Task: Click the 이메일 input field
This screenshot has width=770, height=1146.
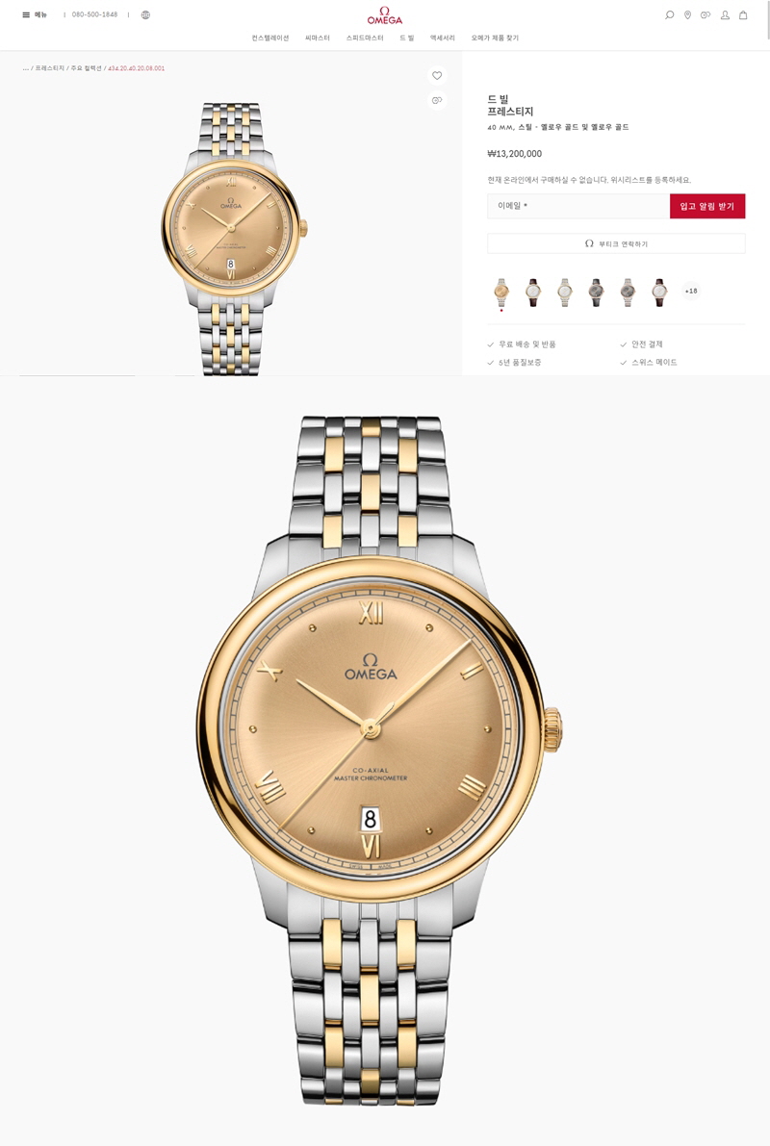Action: tap(578, 206)
